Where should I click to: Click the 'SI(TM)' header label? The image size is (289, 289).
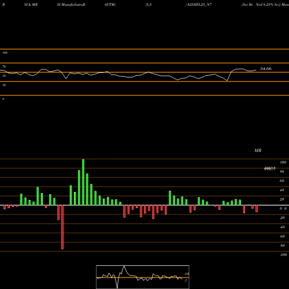110,5
